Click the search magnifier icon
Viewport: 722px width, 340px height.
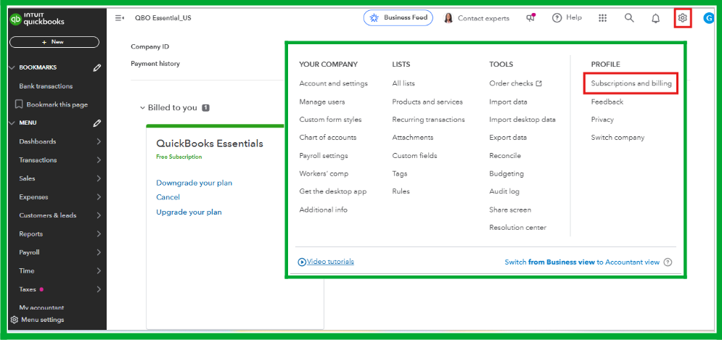(629, 18)
